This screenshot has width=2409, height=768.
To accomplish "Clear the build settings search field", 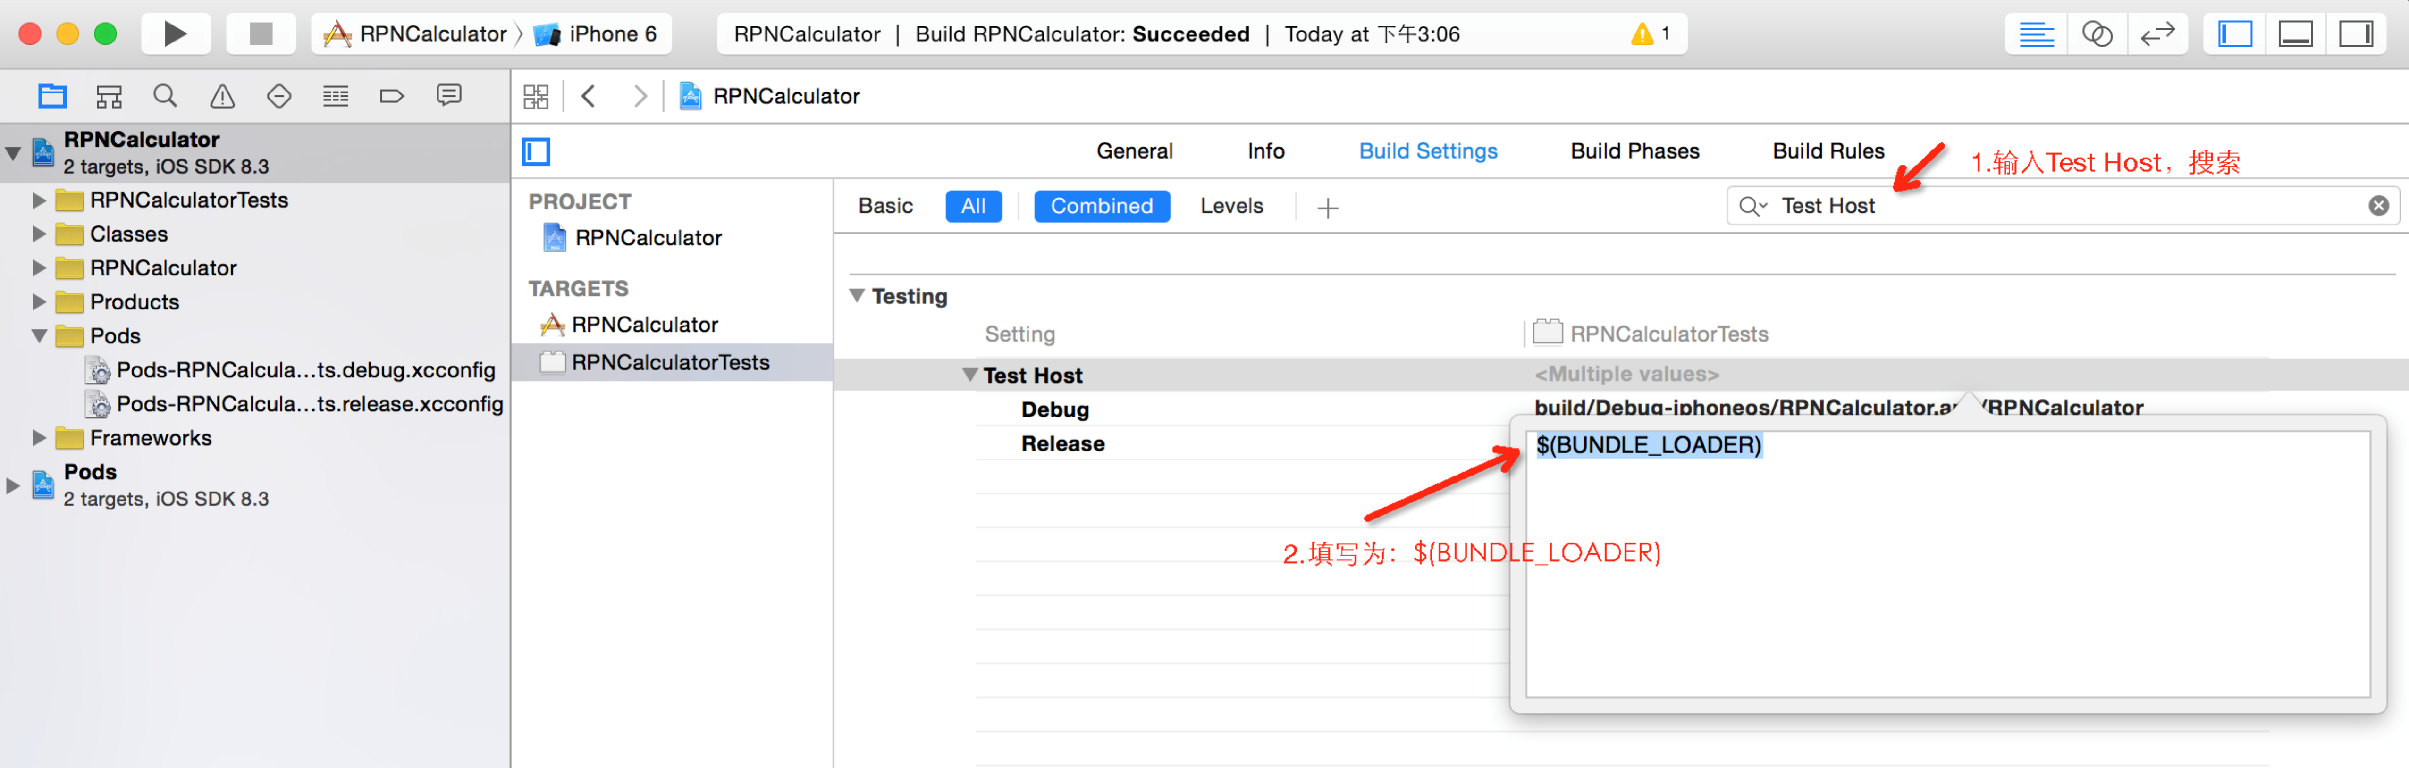I will (2378, 206).
